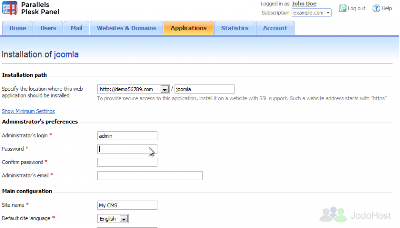Expand the Default site language dropdown

point(113,219)
